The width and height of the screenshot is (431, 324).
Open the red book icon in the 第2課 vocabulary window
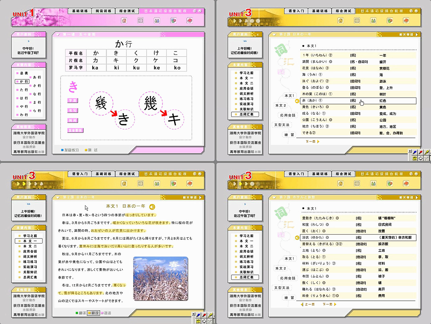coord(406,21)
